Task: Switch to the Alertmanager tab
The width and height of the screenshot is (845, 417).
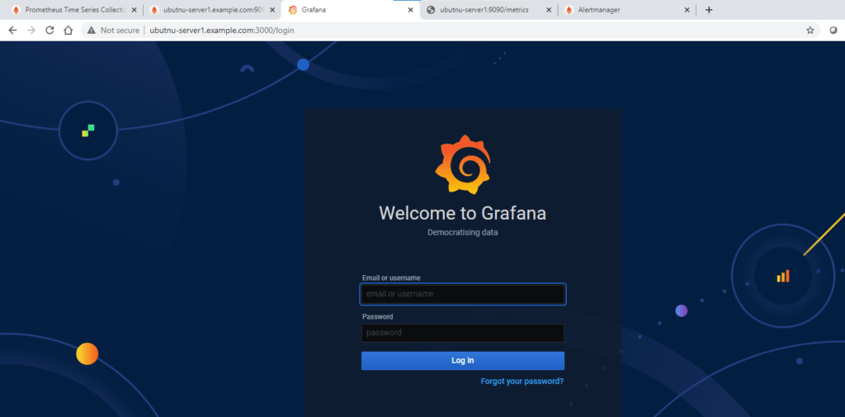Action: coord(626,10)
